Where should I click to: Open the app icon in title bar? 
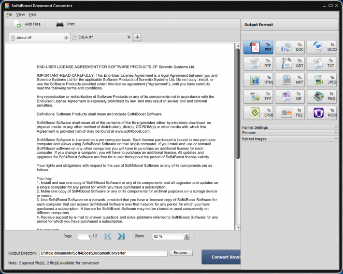[x=7, y=6]
